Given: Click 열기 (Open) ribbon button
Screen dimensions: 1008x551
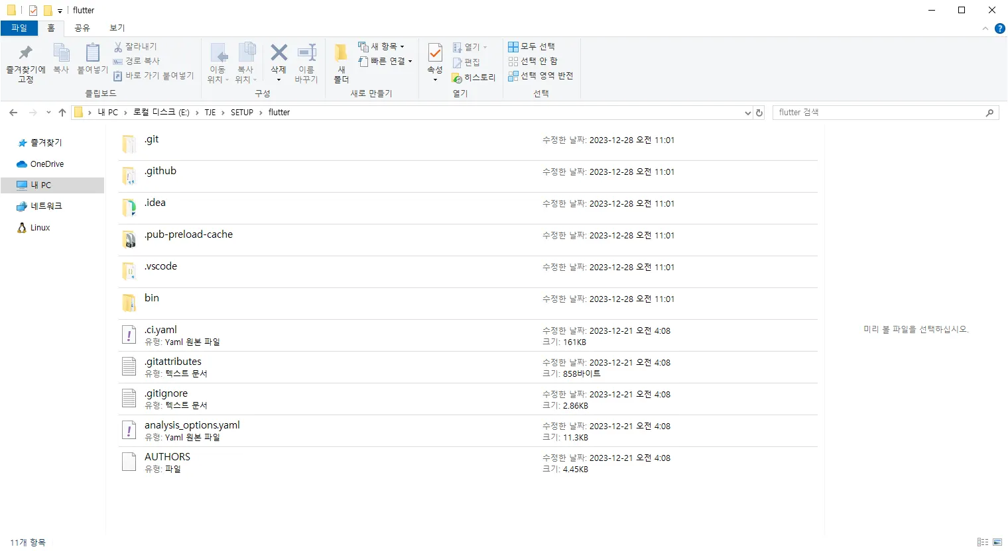Looking at the screenshot, I should 470,47.
